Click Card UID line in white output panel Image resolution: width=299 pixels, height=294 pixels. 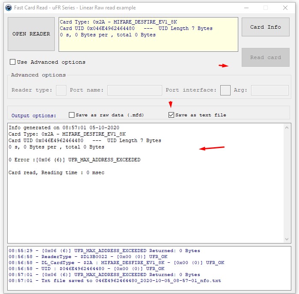coord(85,140)
